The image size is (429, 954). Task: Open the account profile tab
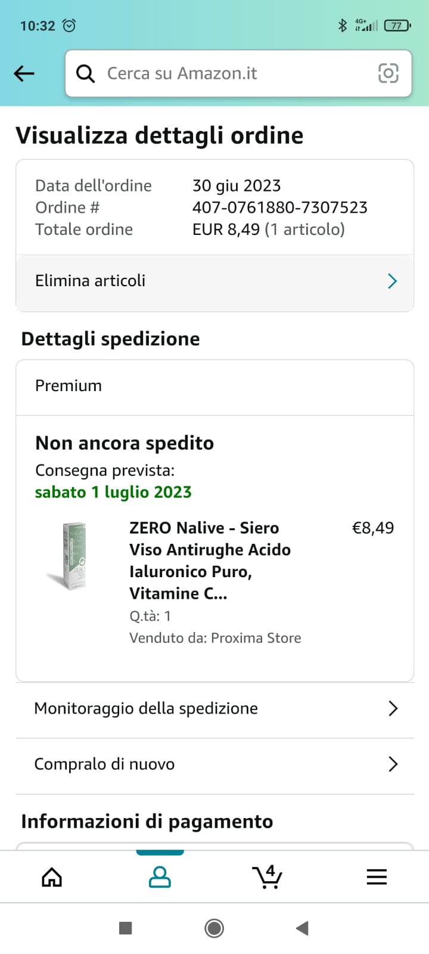pyautogui.click(x=160, y=877)
